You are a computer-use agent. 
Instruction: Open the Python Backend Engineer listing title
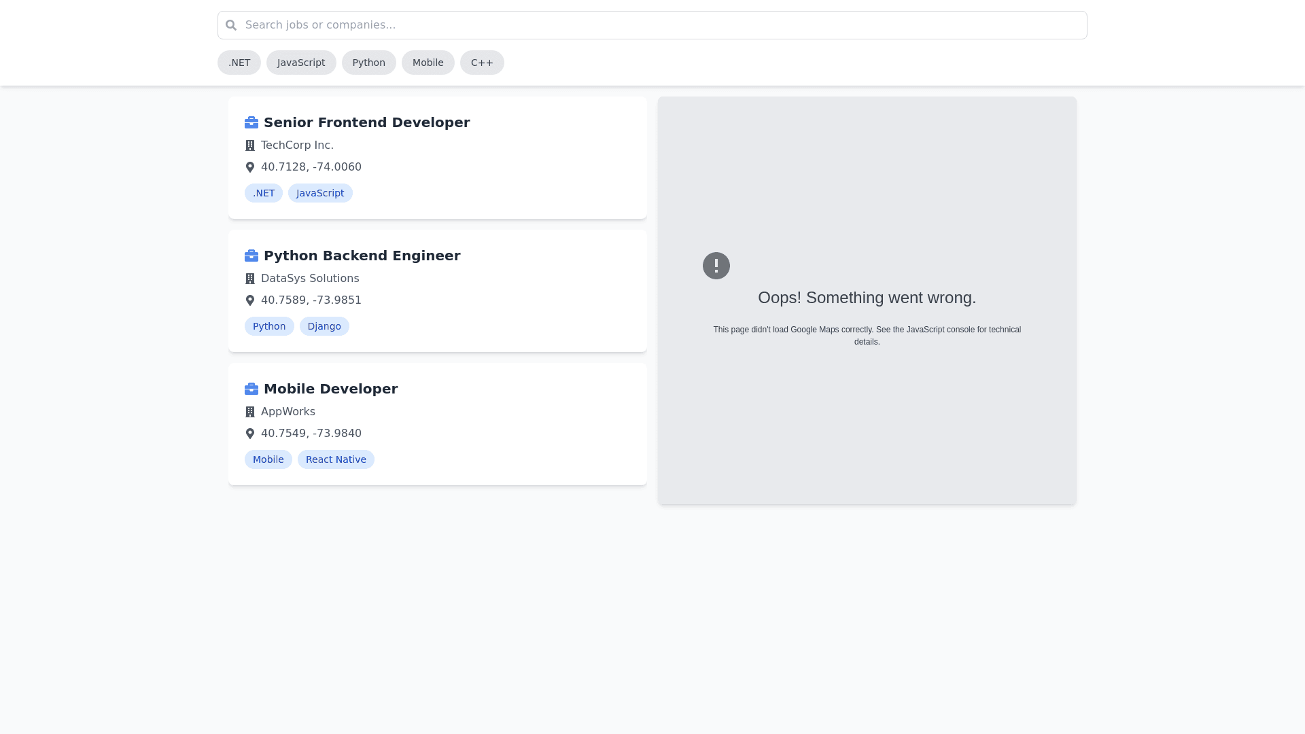pos(362,256)
